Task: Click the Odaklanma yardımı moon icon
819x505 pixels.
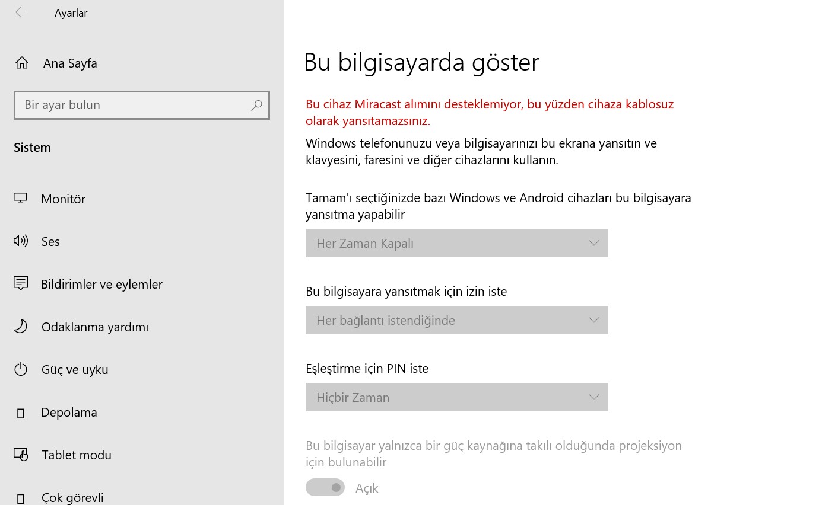Action: (21, 327)
